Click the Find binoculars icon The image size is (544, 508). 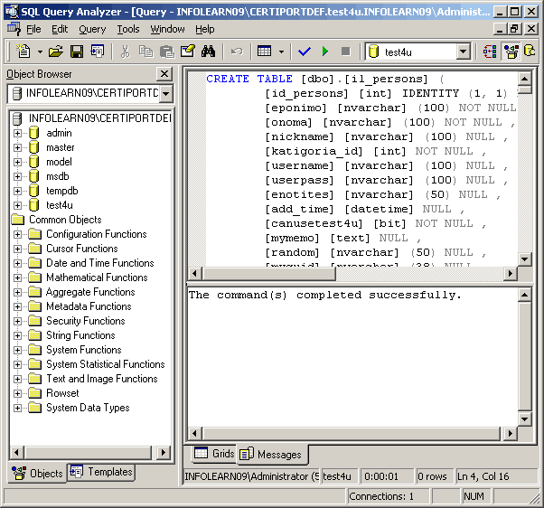pos(208,52)
